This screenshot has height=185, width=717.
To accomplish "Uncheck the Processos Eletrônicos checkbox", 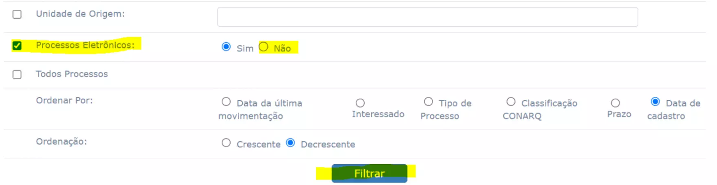I will pos(17,45).
